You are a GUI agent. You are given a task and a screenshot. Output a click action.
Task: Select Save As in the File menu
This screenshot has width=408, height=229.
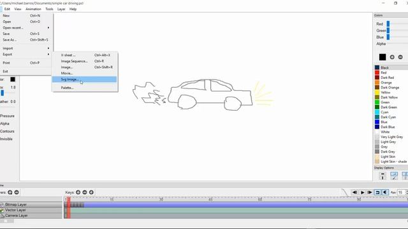click(x=26, y=39)
